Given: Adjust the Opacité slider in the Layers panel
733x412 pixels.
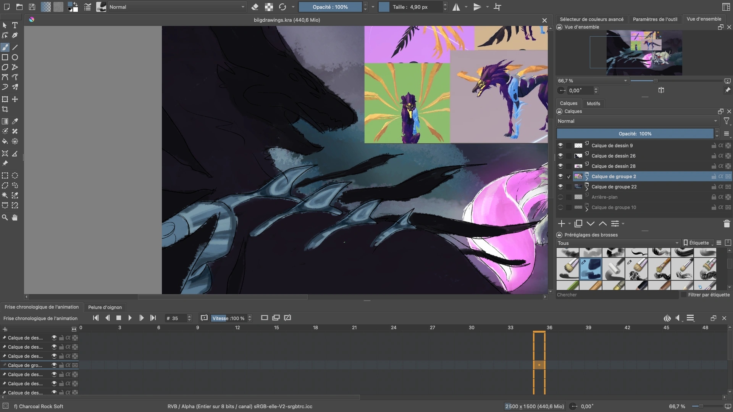Looking at the screenshot, I should point(635,134).
